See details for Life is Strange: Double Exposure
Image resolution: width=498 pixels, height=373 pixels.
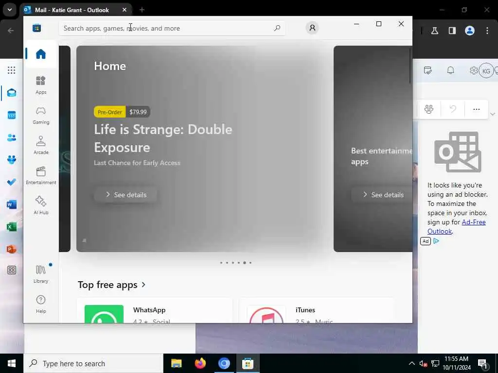[126, 195]
